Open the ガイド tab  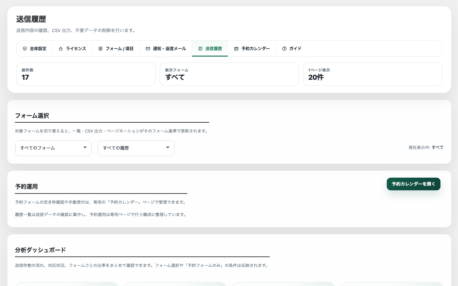tap(292, 49)
